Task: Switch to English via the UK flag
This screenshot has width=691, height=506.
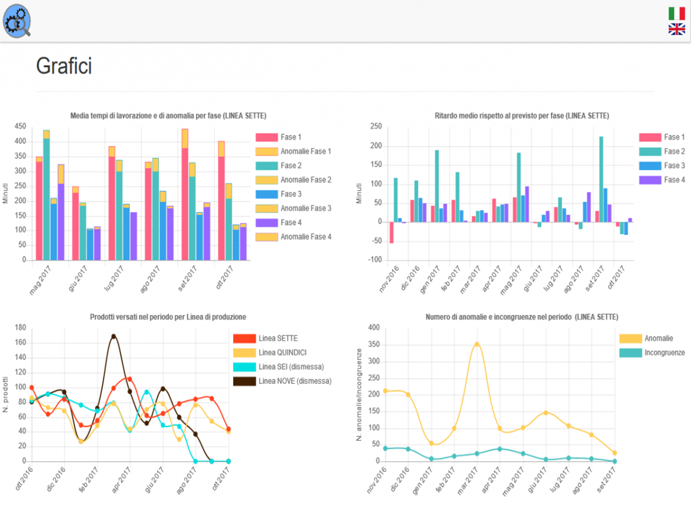Action: (x=676, y=29)
